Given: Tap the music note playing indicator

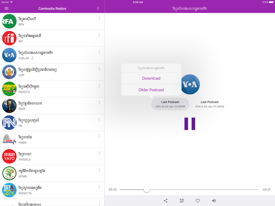Looking at the screenshot, I should [x=32, y=58].
